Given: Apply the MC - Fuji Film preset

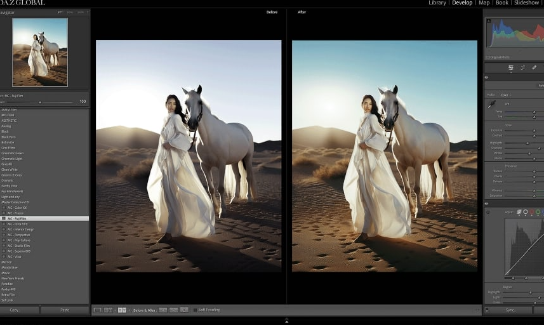Looking at the screenshot, I should click(x=44, y=218).
